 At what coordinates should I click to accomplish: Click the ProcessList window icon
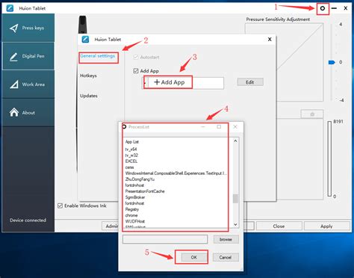(x=124, y=127)
